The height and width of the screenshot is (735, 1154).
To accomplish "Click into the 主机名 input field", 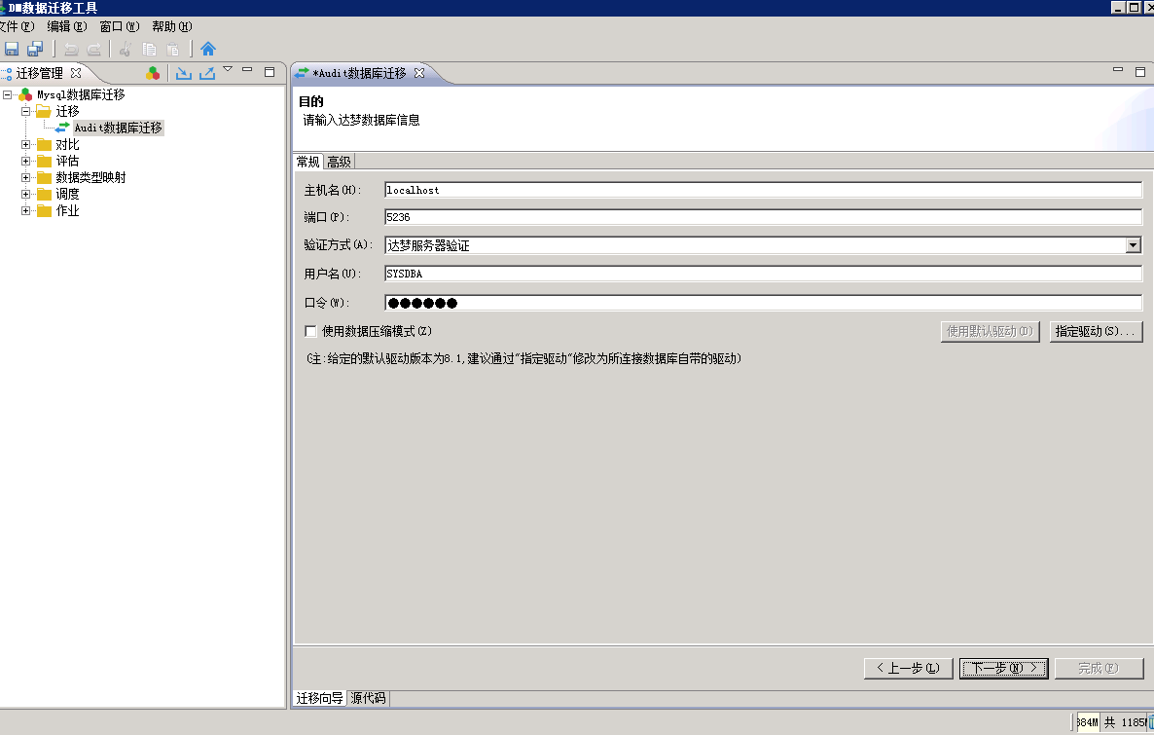I will click(762, 191).
